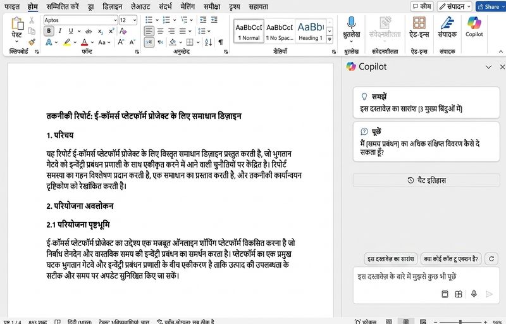Collapse the ribbon with chevron
The image size is (506, 324).
pos(500,52)
